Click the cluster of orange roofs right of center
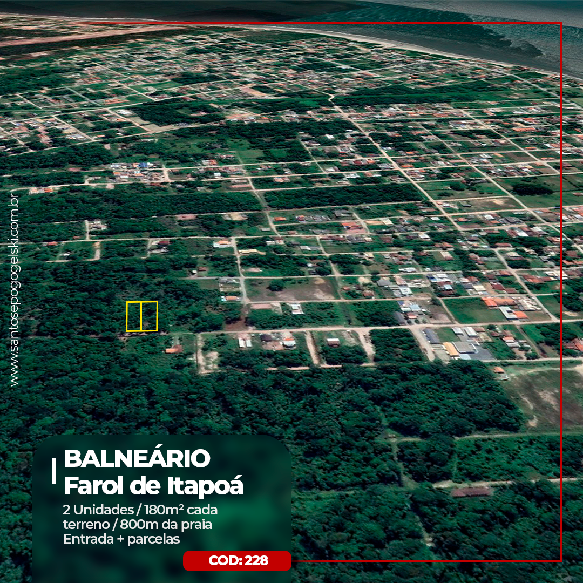The image size is (583, 583). (x=505, y=302)
